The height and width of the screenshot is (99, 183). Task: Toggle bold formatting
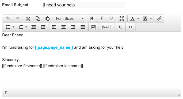[92, 18]
